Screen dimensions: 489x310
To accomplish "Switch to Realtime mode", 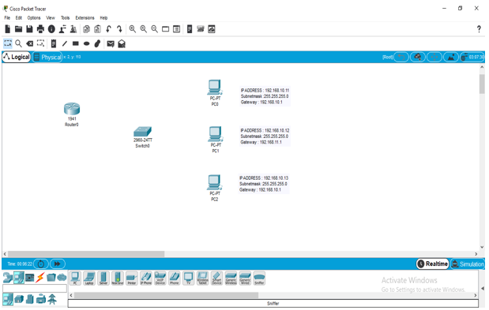I will [433, 264].
